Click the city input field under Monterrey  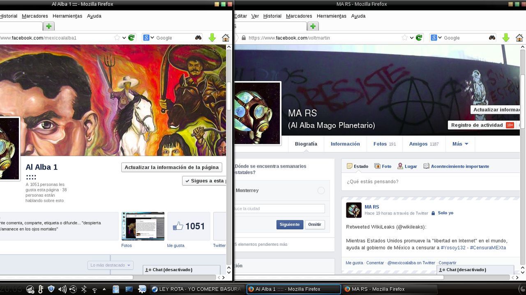click(279, 209)
